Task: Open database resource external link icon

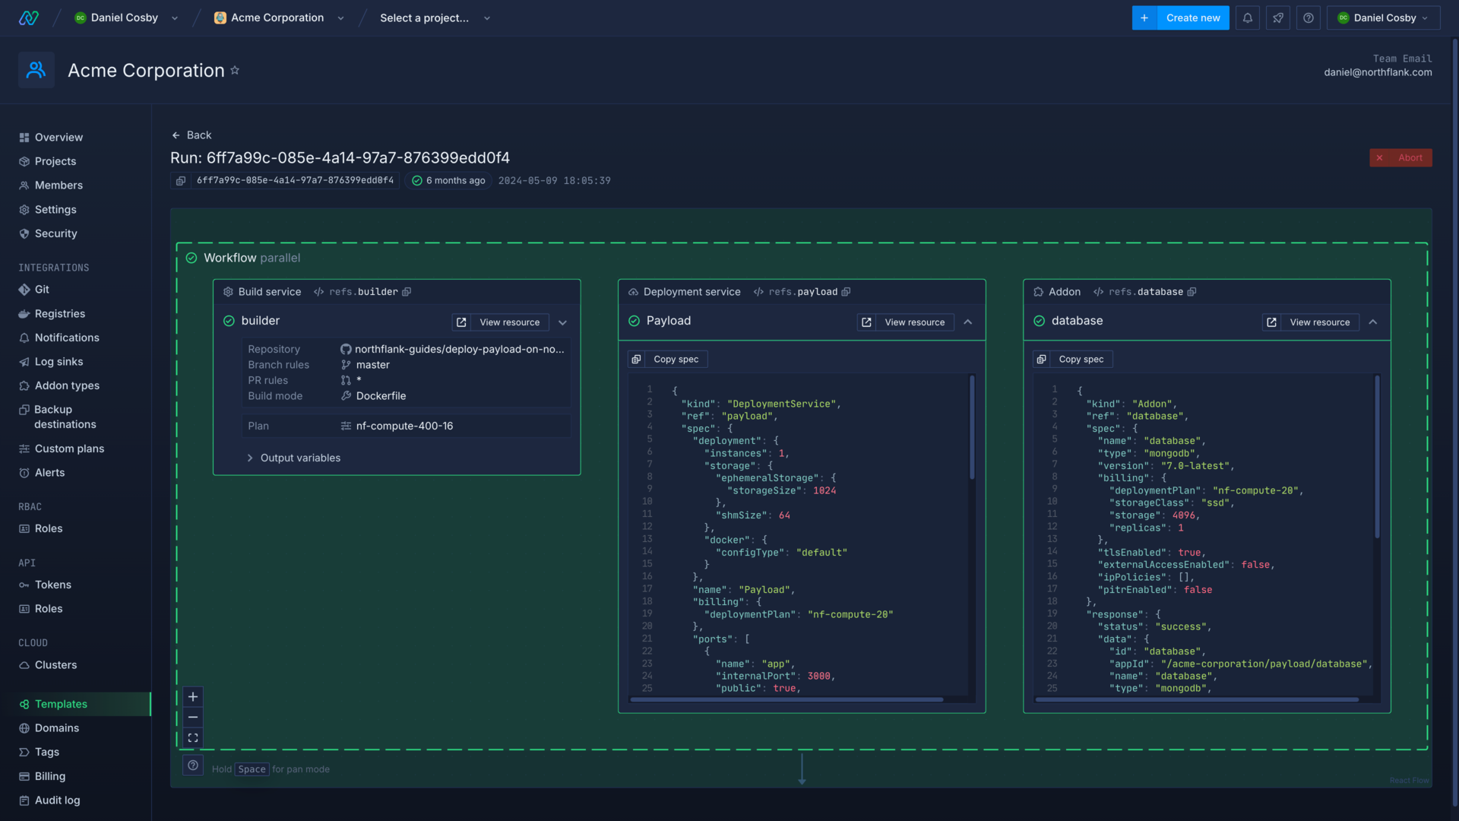Action: tap(1271, 322)
